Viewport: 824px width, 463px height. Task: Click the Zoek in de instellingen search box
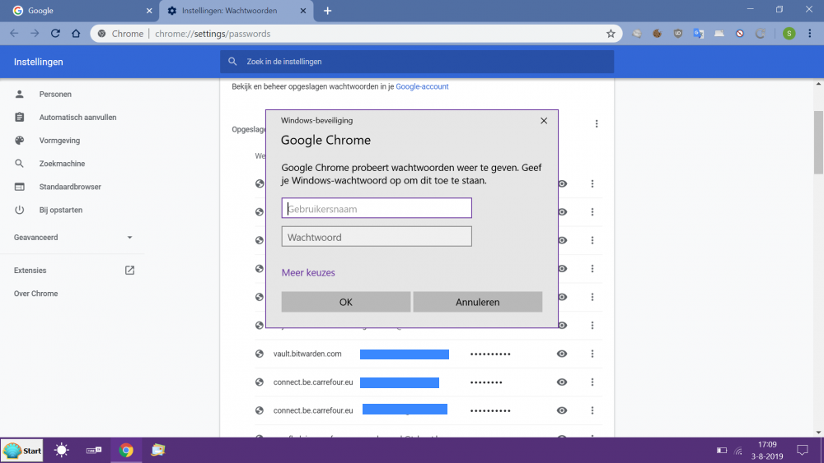click(417, 62)
